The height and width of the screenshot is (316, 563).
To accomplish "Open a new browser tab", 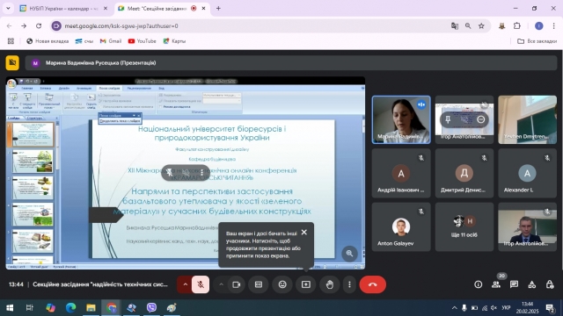I will coord(218,8).
